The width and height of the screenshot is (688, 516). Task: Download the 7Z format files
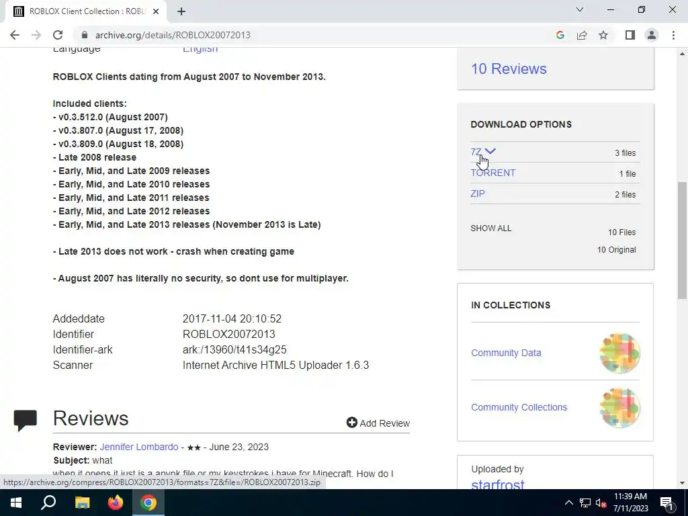click(476, 152)
